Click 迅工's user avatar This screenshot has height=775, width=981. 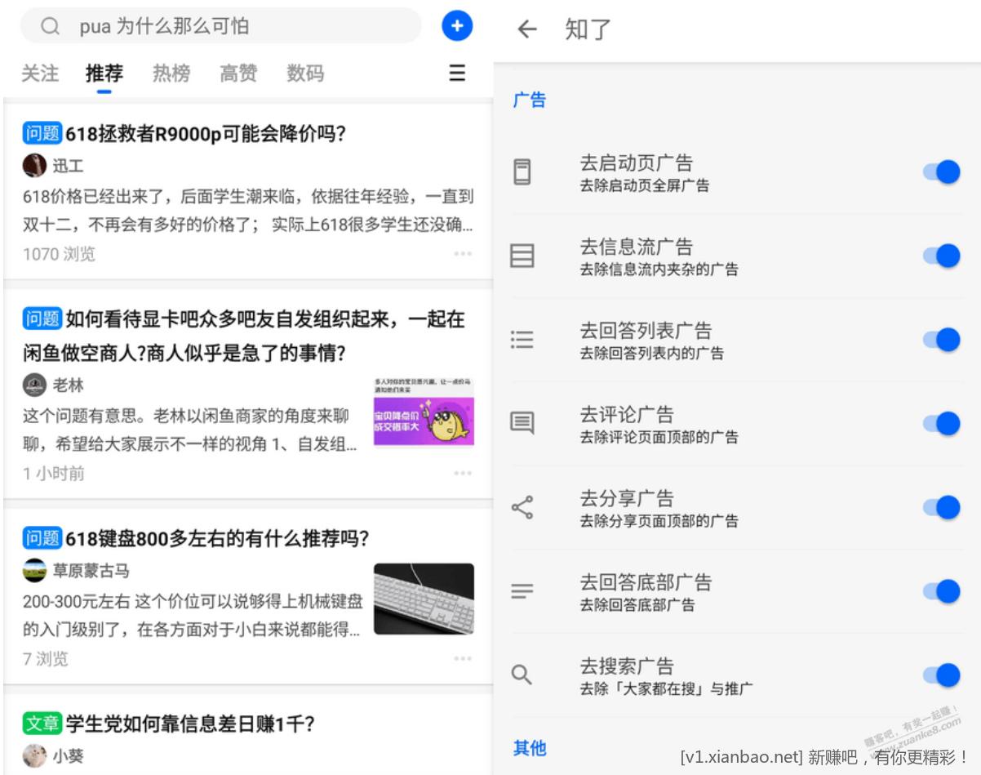click(x=34, y=166)
